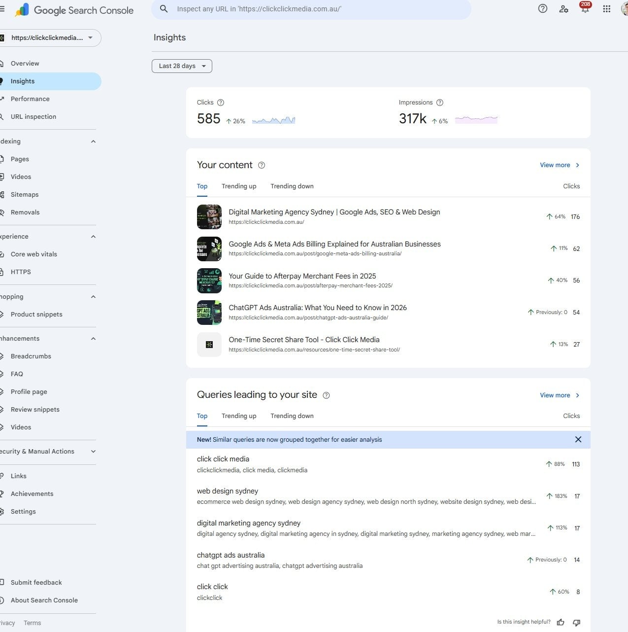Image resolution: width=628 pixels, height=632 pixels.
Task: Switch to Trending down in Your content
Action: [292, 186]
